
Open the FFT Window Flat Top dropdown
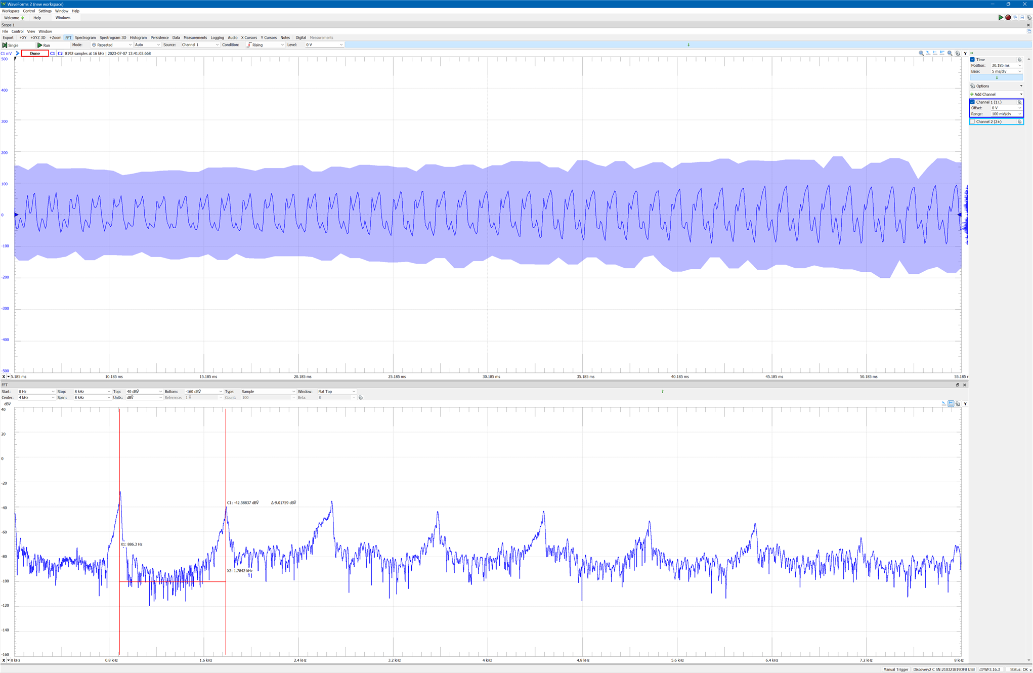(x=336, y=392)
